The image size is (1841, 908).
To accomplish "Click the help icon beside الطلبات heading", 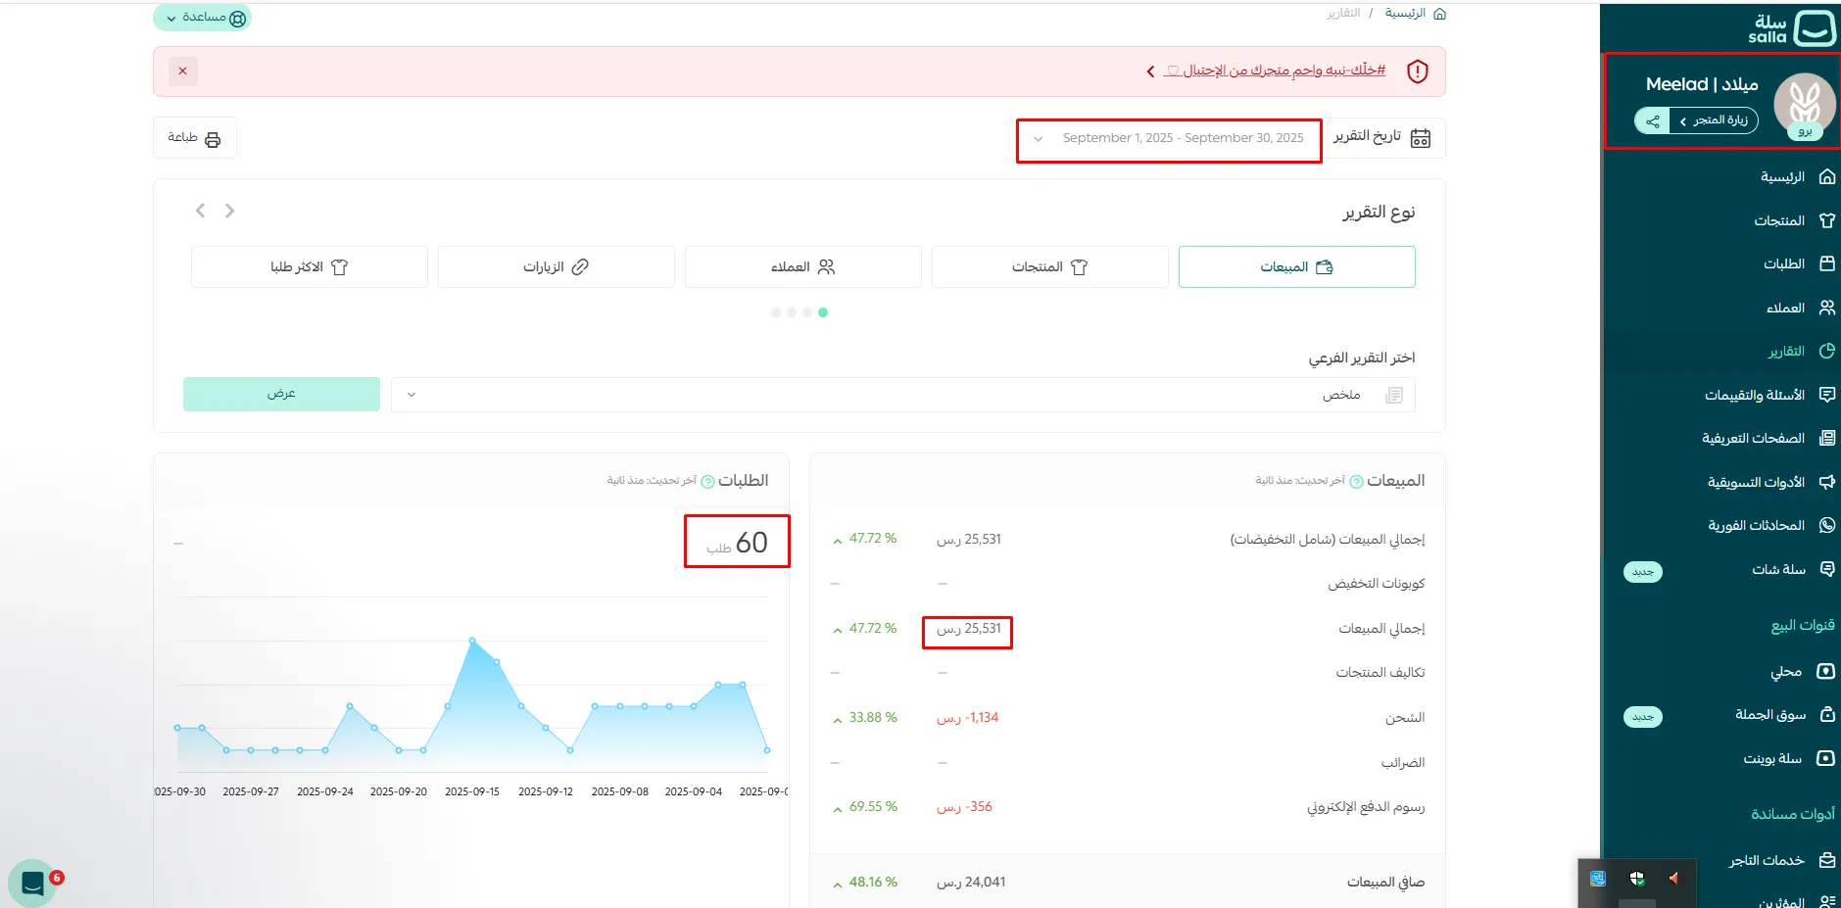I will [x=707, y=482].
